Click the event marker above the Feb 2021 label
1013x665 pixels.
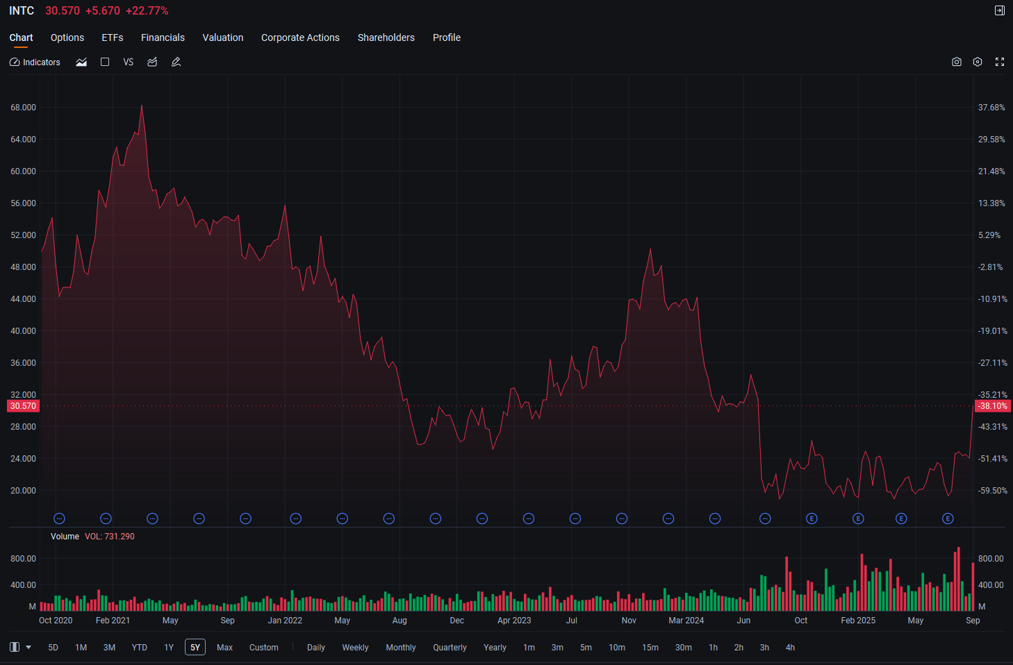tap(106, 519)
